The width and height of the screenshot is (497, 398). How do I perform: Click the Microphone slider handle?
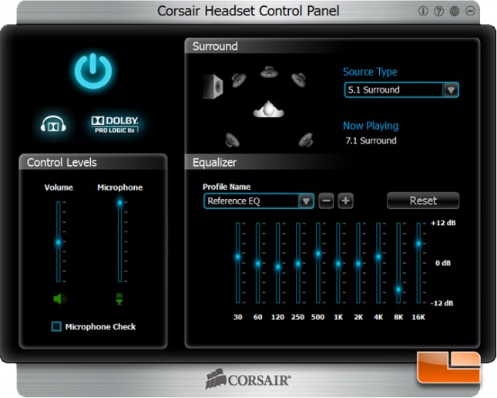coord(119,203)
